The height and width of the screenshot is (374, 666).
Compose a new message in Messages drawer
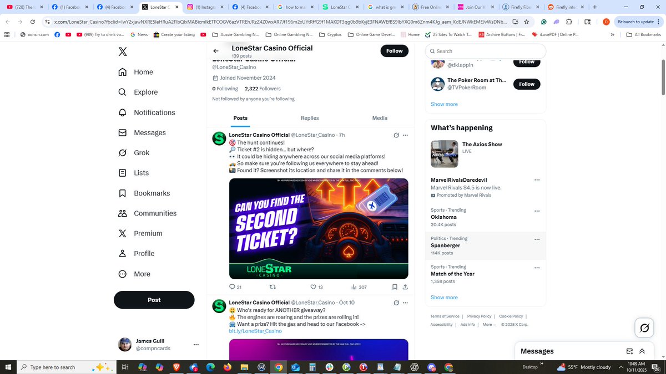pos(629,351)
